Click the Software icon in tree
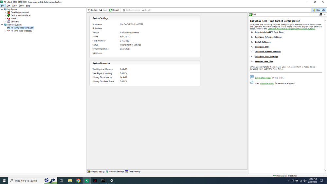The width and height of the screenshot is (327, 184). point(9,22)
